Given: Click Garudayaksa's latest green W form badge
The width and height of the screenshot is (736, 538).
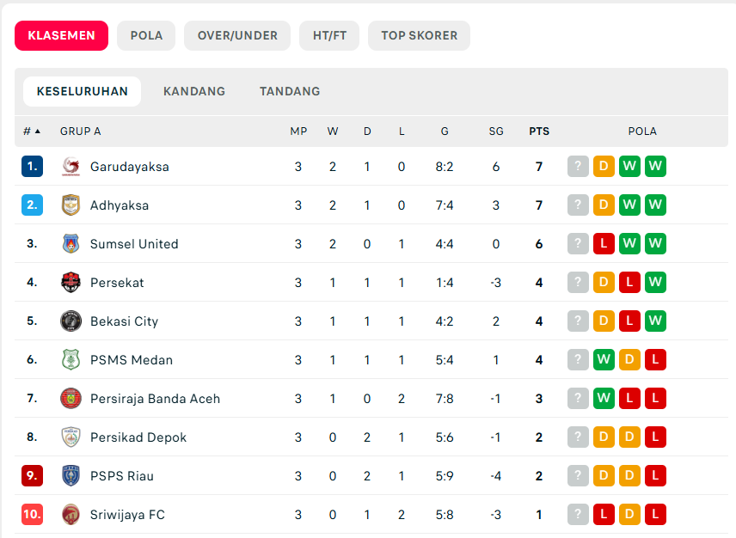Looking at the screenshot, I should tap(656, 167).
